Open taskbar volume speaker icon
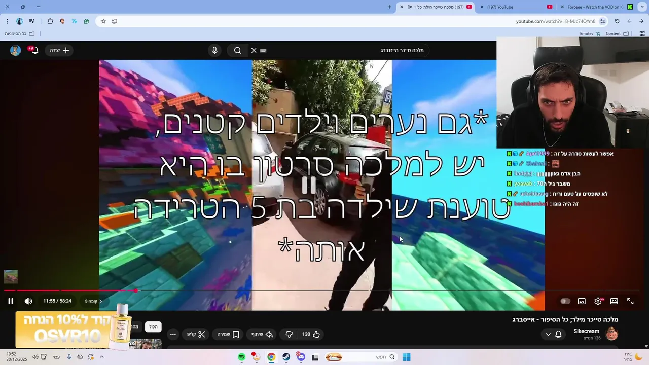The height and width of the screenshot is (365, 649). coord(35,357)
